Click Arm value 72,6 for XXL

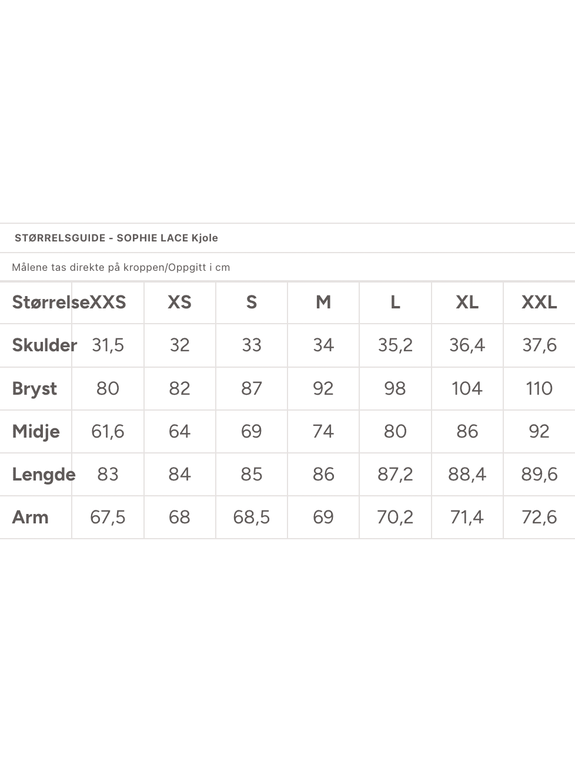539,517
